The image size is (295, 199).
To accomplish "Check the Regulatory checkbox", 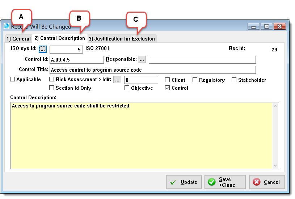I will click(x=195, y=80).
